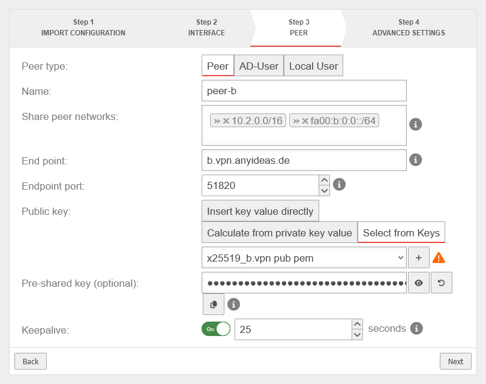Click the orange warning triangle icon
This screenshot has height=384, width=486.
tap(439, 258)
